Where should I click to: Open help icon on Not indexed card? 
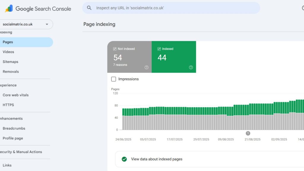146,67
